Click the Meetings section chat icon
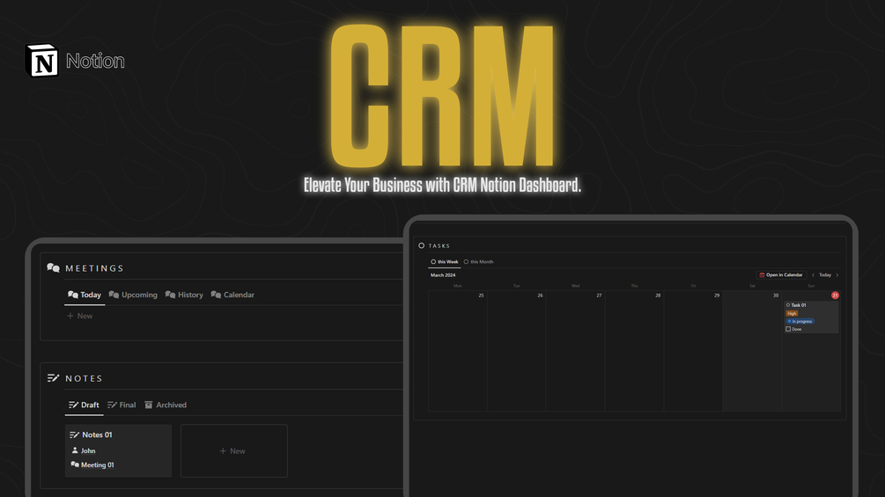Image resolution: width=885 pixels, height=497 pixels. [53, 267]
